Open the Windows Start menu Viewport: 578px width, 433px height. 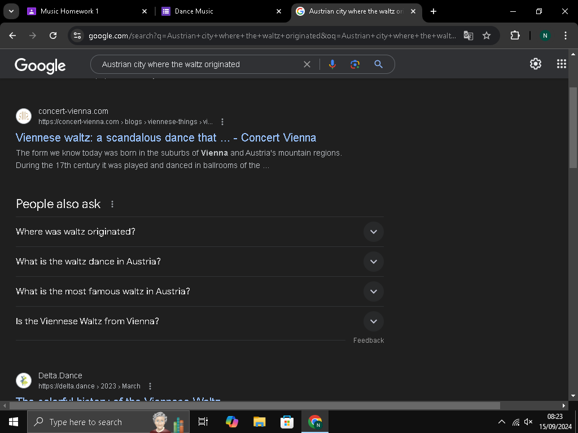(14, 422)
